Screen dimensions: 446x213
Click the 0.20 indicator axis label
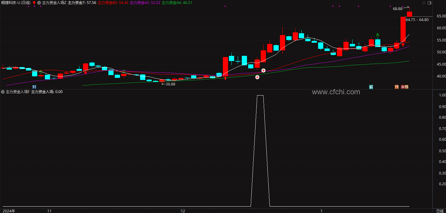pyautogui.click(x=442, y=184)
